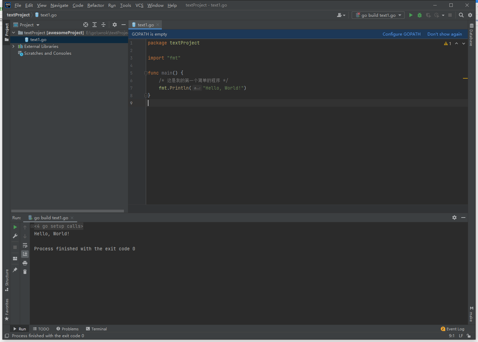
Task: Toggle Scroll to End in Run console
Action: click(25, 254)
